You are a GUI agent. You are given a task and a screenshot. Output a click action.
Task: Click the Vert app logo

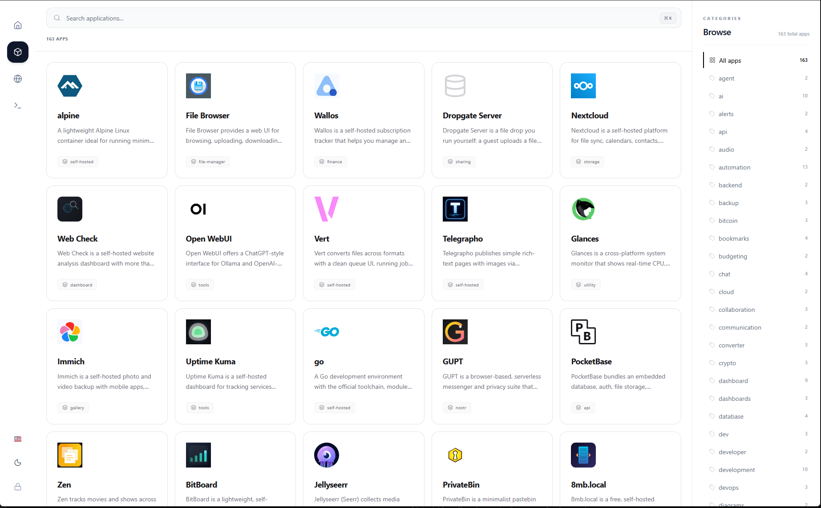tap(327, 209)
